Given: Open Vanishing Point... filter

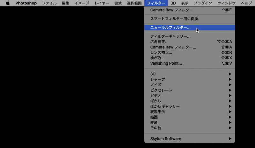Looking at the screenshot, I should [190, 63].
